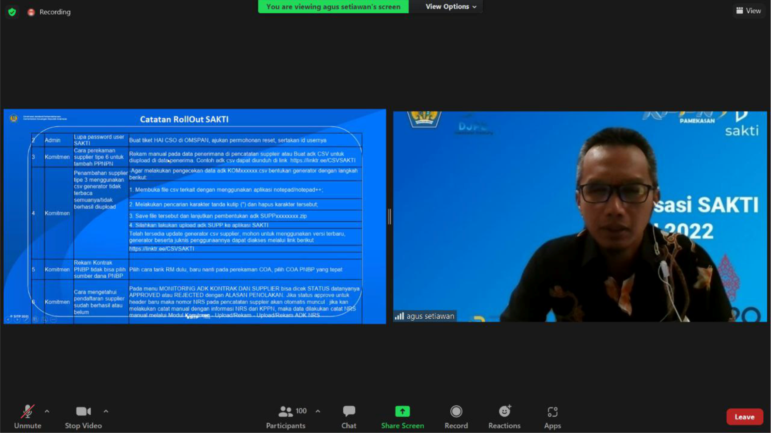
Task: Click the more options ellipsis on slide
Action: (54, 320)
